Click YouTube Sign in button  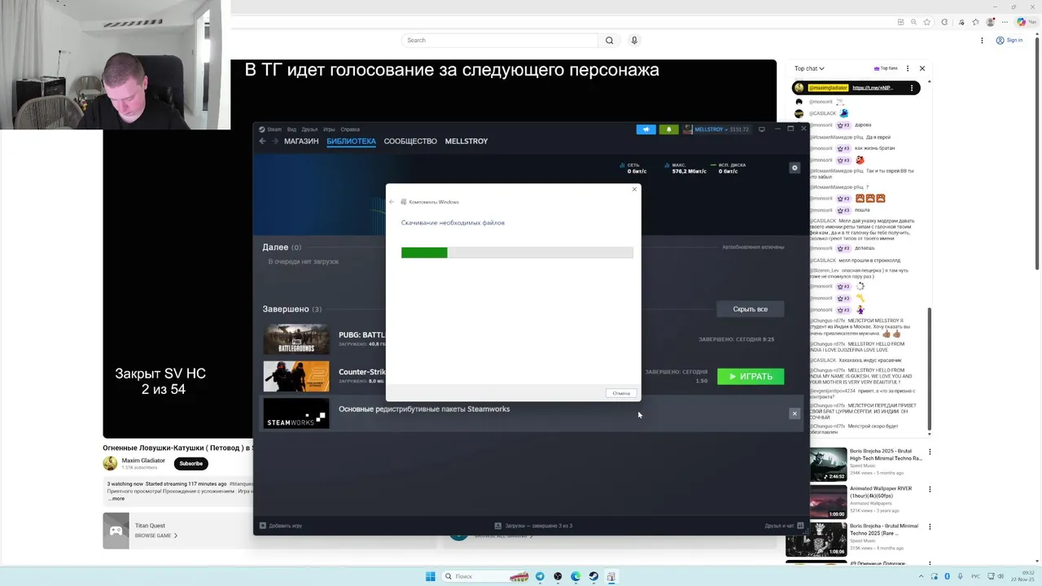[x=1009, y=40]
